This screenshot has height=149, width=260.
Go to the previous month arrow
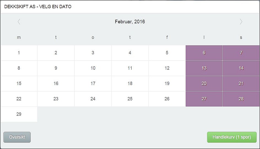pos(19,22)
